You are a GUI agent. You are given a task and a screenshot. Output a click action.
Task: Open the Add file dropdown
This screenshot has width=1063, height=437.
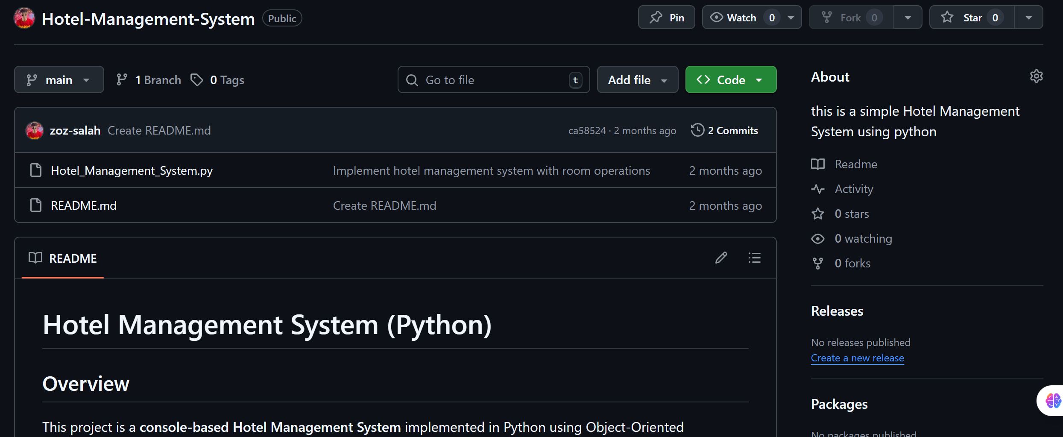tap(637, 79)
